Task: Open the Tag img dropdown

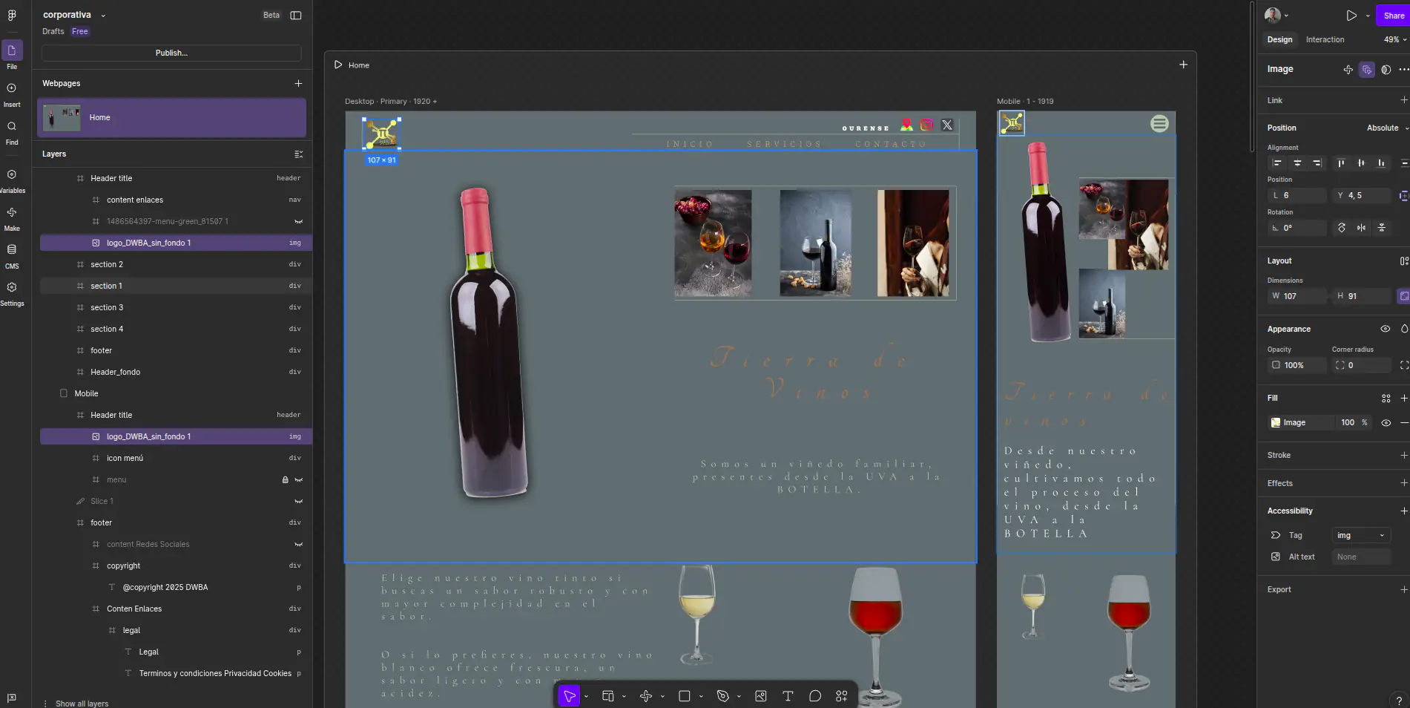Action: pyautogui.click(x=1360, y=536)
